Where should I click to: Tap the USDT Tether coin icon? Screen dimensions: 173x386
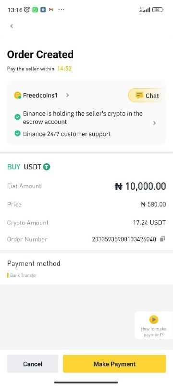click(47, 167)
